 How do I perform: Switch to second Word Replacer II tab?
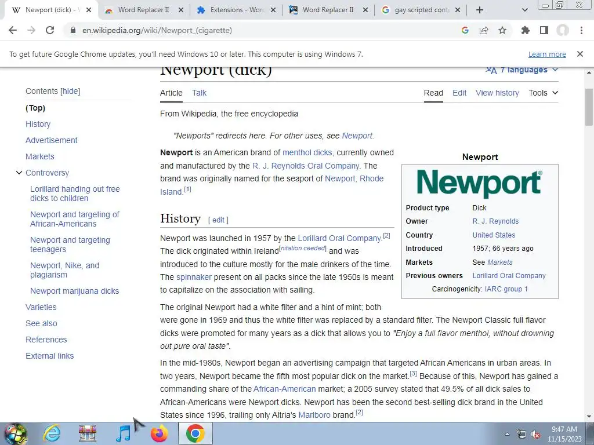click(328, 10)
